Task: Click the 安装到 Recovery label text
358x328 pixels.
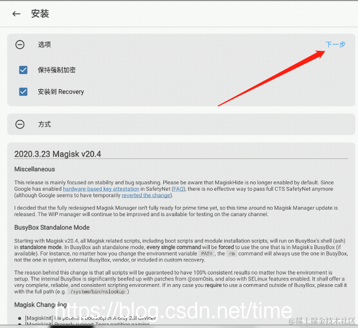Action: pos(61,92)
